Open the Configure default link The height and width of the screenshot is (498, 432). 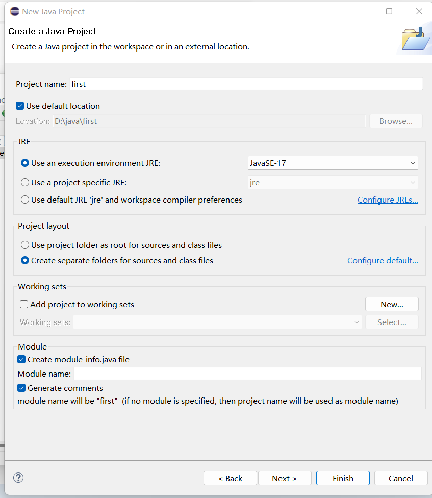(x=383, y=261)
